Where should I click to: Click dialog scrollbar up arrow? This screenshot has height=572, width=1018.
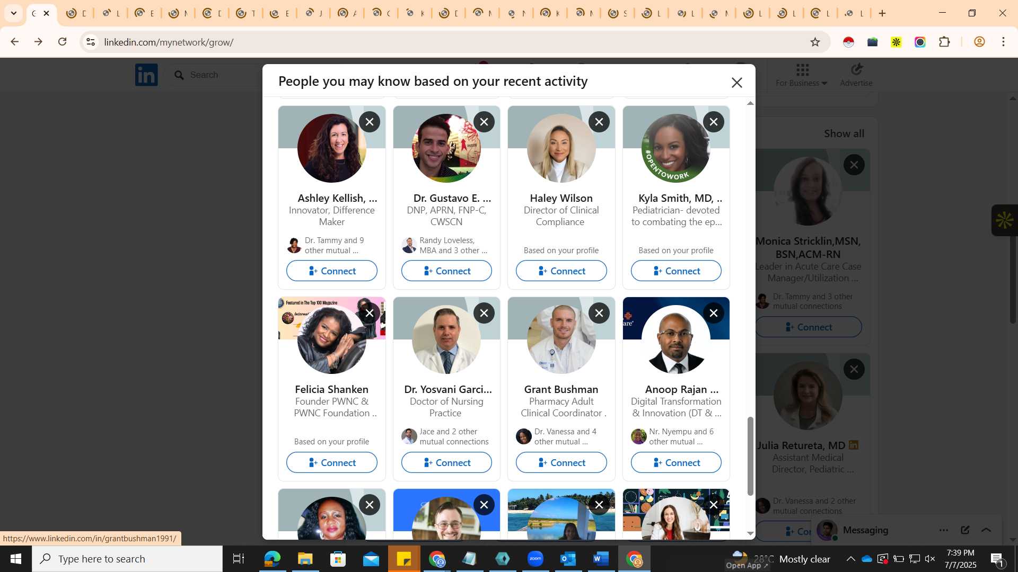coord(750,103)
